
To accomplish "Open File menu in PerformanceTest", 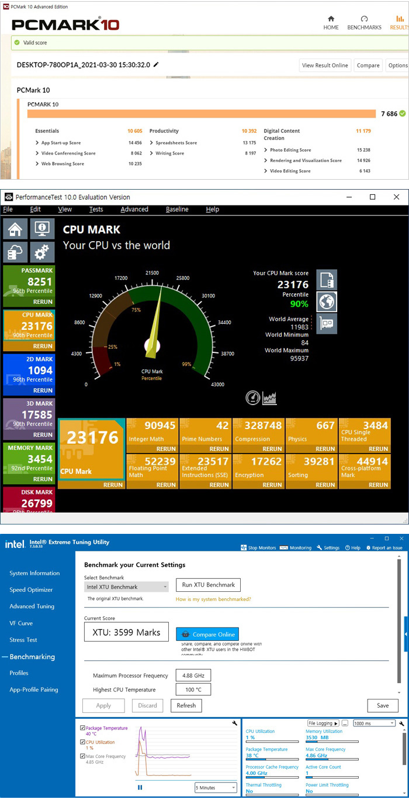I will click(x=8, y=209).
